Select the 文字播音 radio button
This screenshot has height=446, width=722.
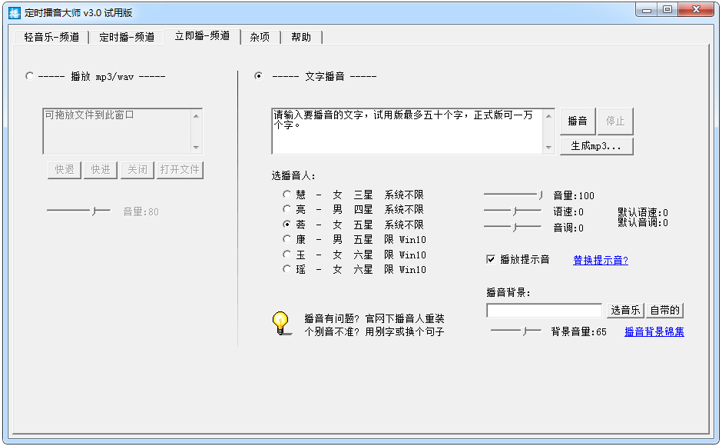pyautogui.click(x=259, y=75)
